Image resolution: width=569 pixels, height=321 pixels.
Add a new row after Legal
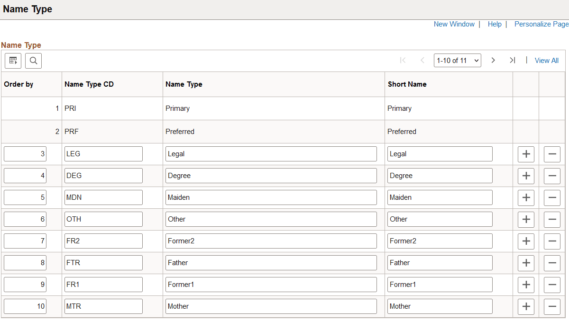pos(526,154)
